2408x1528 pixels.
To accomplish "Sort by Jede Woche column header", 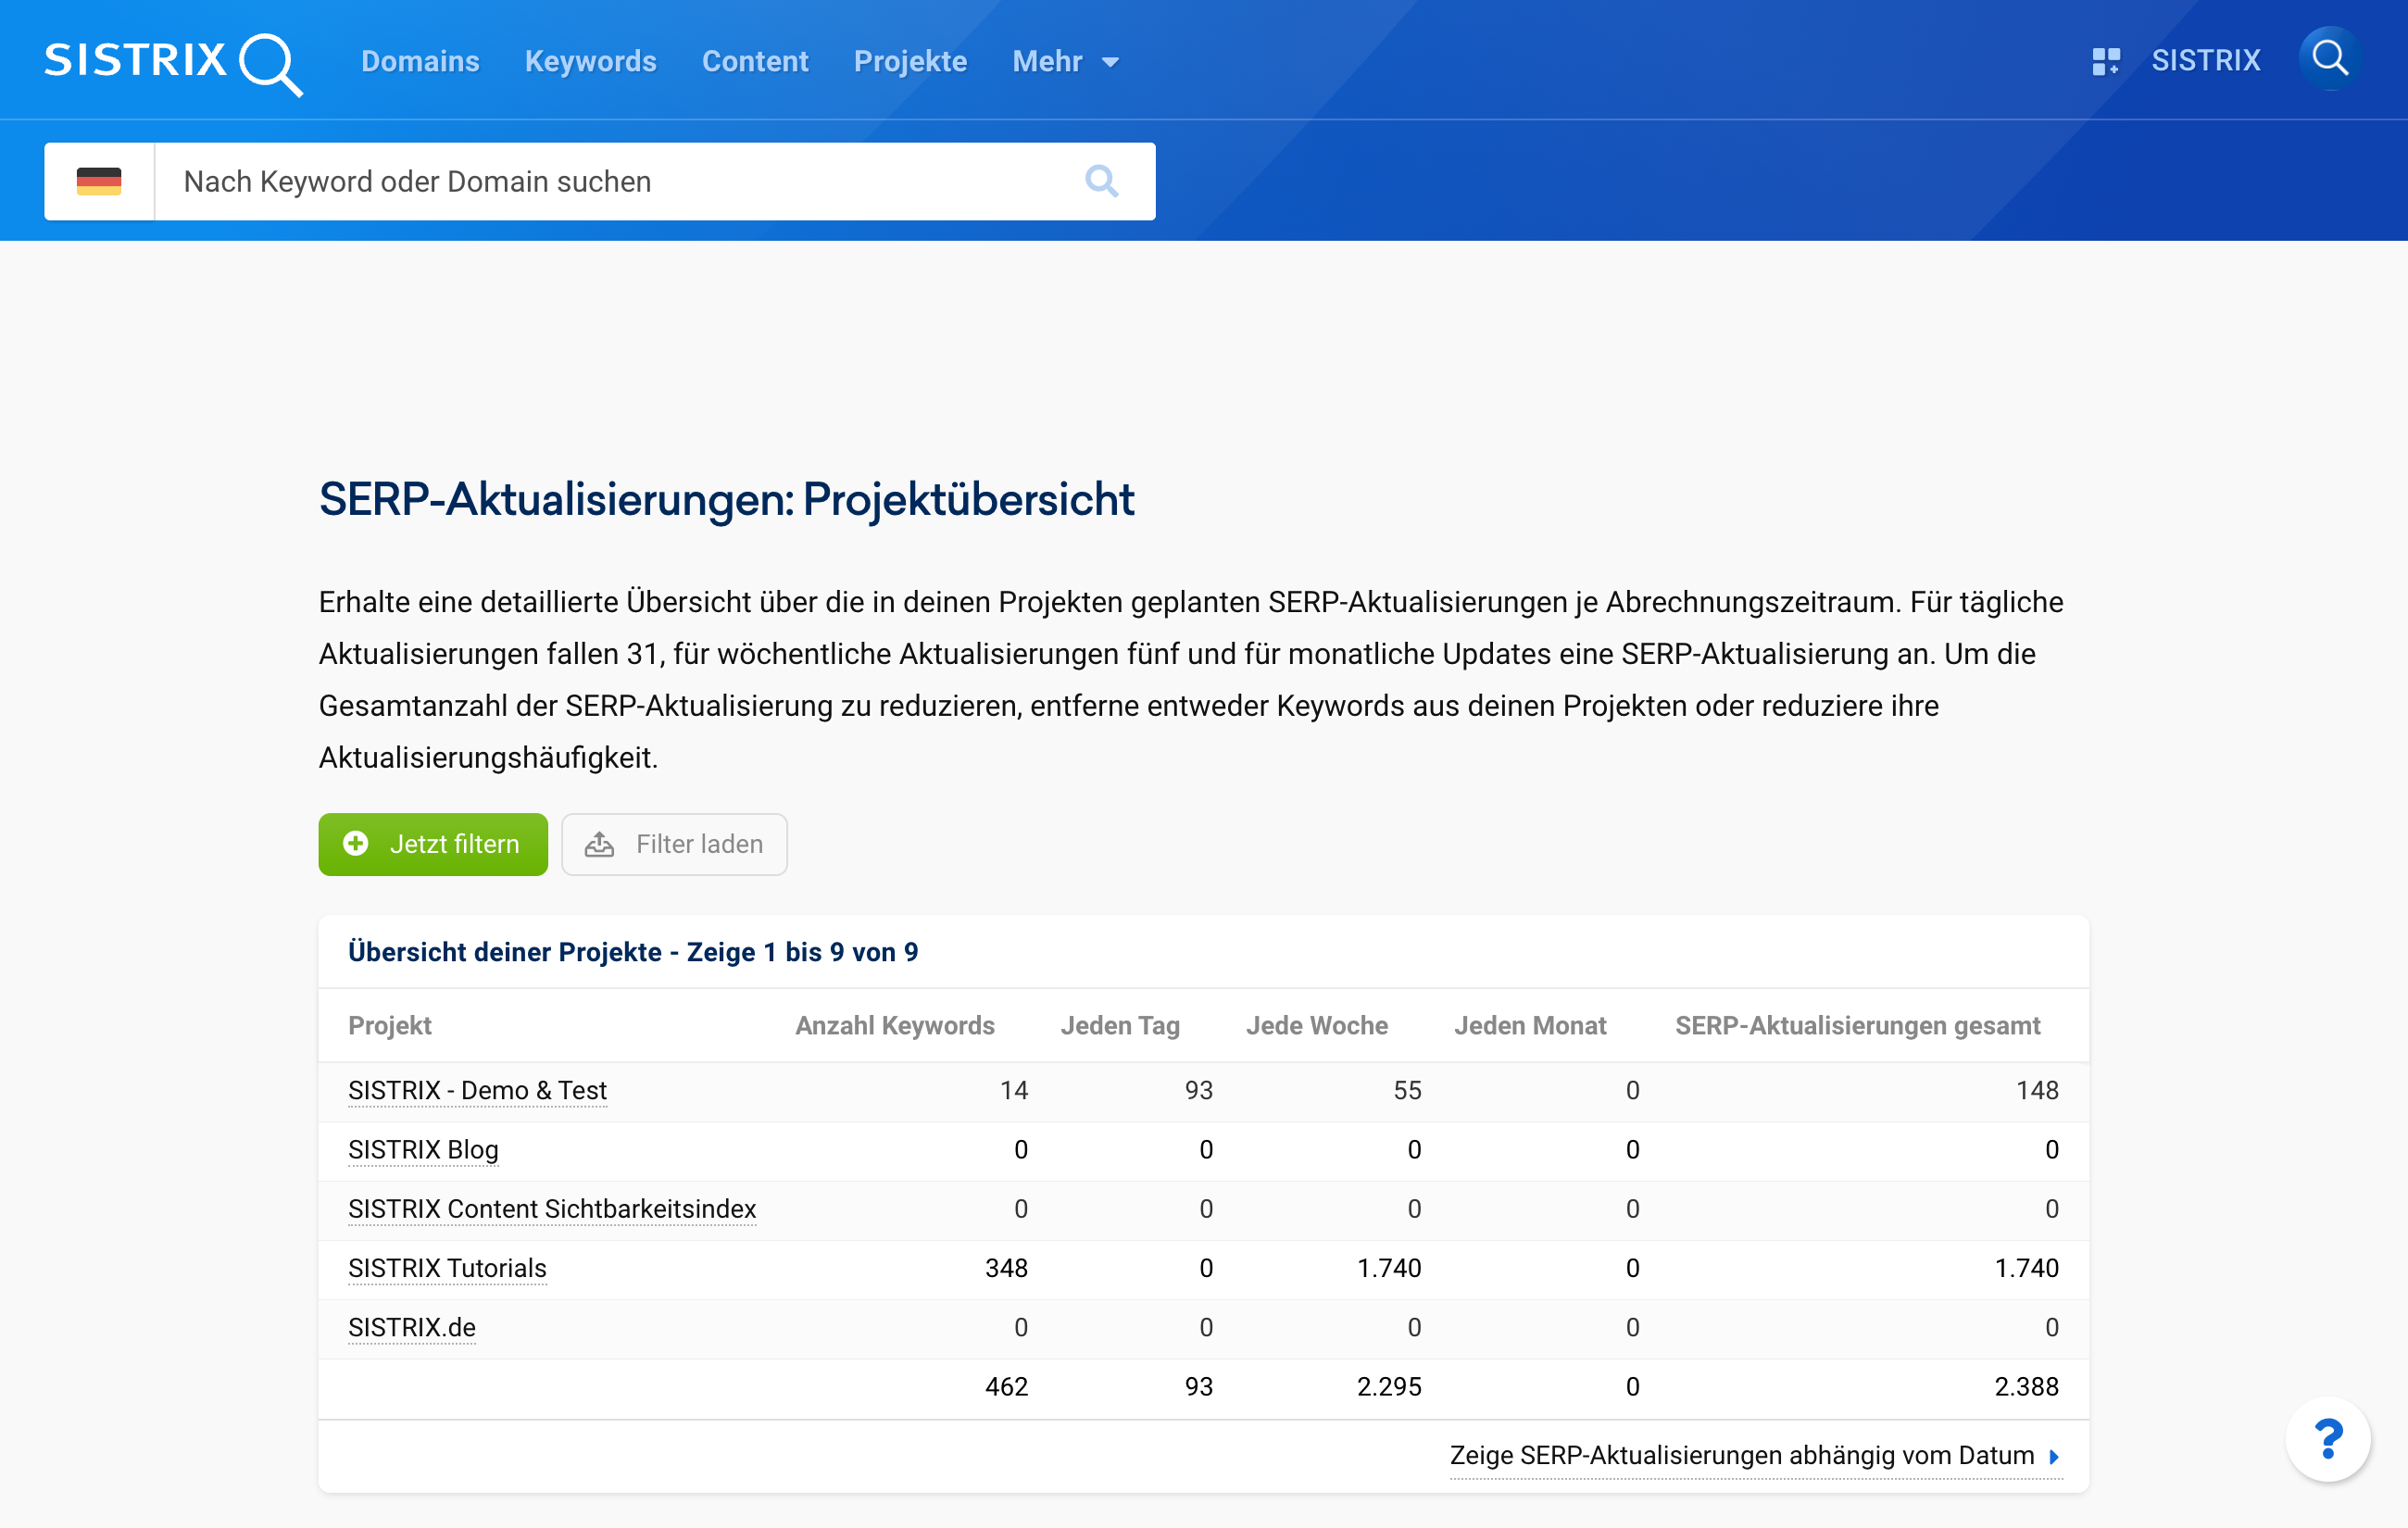I will click(1317, 1025).
